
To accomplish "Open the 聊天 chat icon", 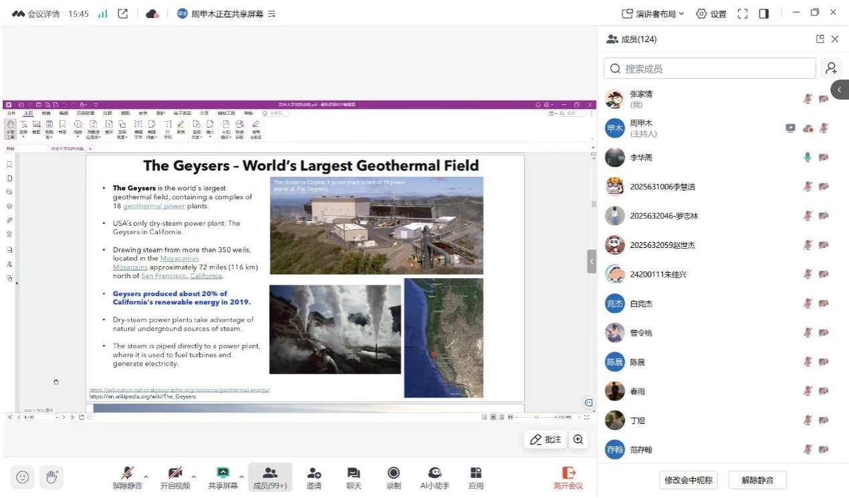I will (x=354, y=477).
